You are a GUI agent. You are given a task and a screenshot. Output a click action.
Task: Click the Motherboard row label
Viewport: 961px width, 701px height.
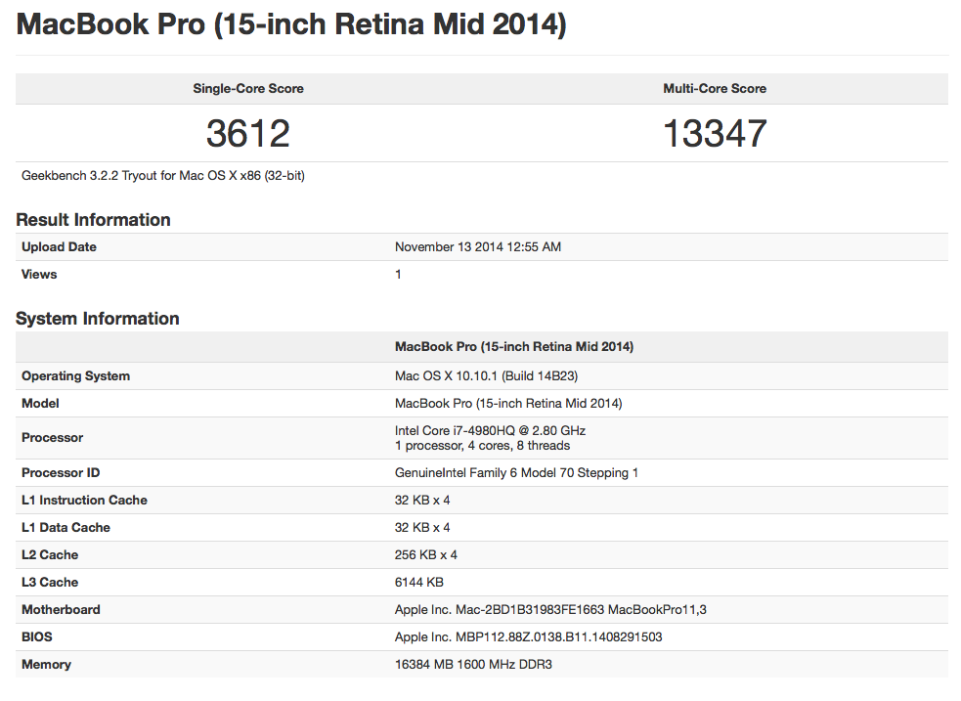[x=61, y=610]
